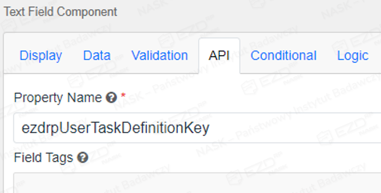Click the Property Name label text
Image resolution: width=381 pixels, height=193 pixels.
click(58, 98)
